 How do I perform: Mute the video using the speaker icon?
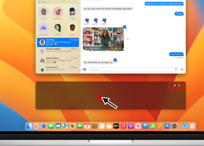(x=116, y=48)
